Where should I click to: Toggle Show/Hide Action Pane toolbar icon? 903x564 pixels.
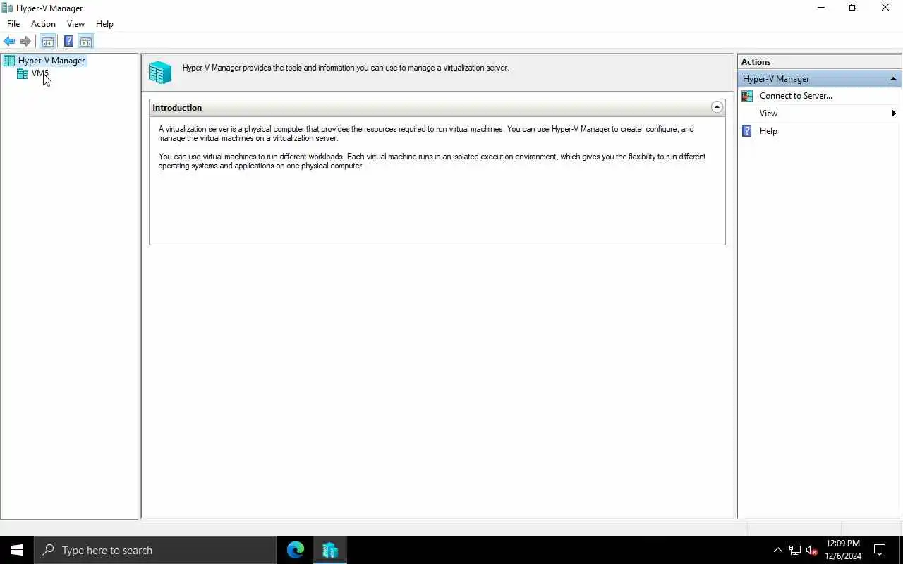[x=85, y=42]
